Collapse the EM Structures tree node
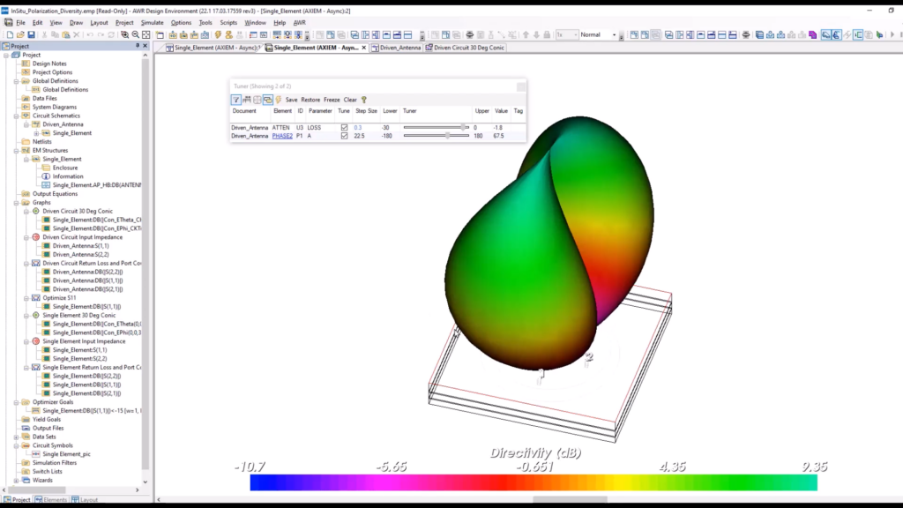Viewport: 903px width, 508px height. pos(16,150)
